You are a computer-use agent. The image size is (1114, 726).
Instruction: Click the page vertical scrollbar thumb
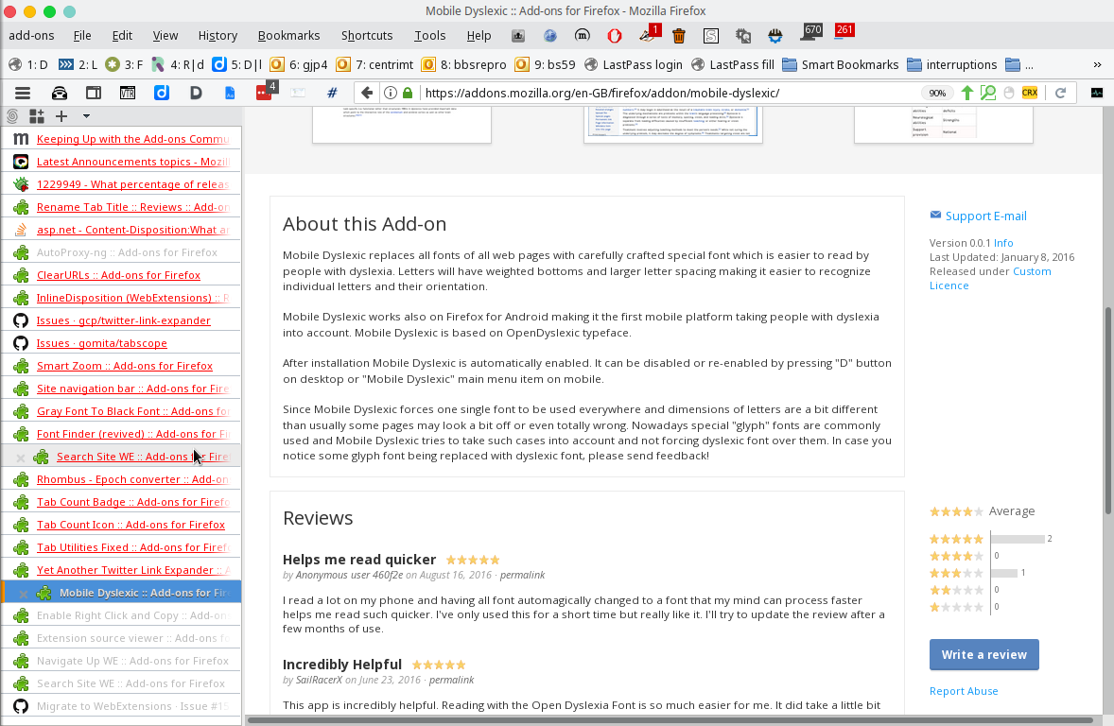pyautogui.click(x=1107, y=410)
